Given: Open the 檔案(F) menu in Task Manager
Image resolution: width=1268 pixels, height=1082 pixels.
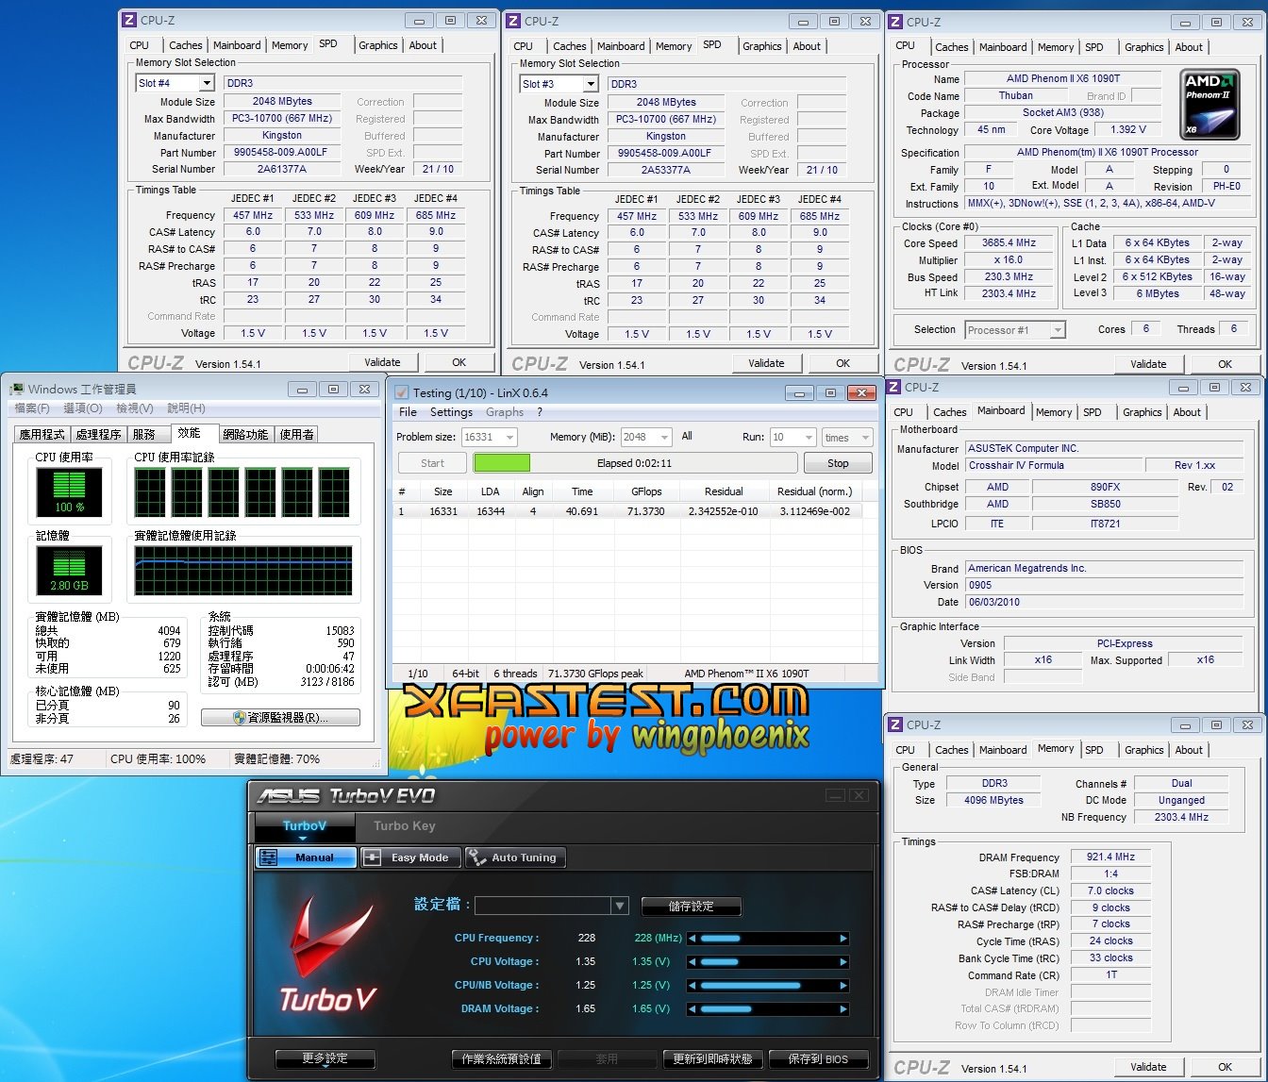Looking at the screenshot, I should 33,408.
